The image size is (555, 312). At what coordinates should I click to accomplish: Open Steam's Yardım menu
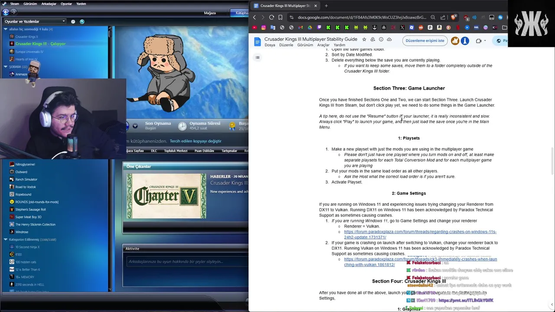click(81, 4)
